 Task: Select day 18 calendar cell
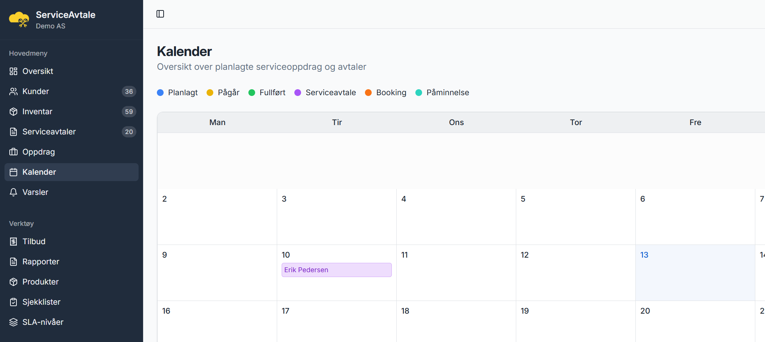[x=456, y=321]
